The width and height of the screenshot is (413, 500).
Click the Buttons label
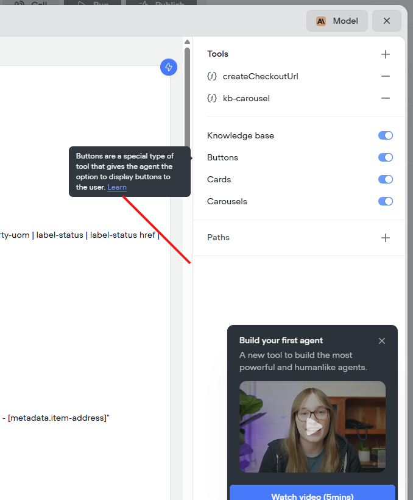222,157
